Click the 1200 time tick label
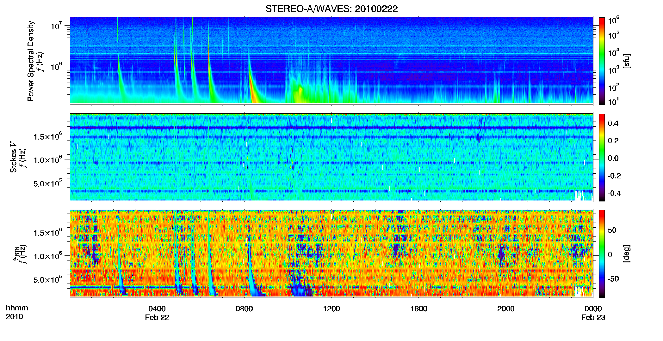The width and height of the screenshot is (663, 341). click(x=331, y=309)
